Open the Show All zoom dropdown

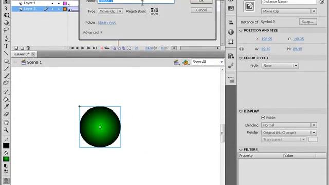point(207,62)
